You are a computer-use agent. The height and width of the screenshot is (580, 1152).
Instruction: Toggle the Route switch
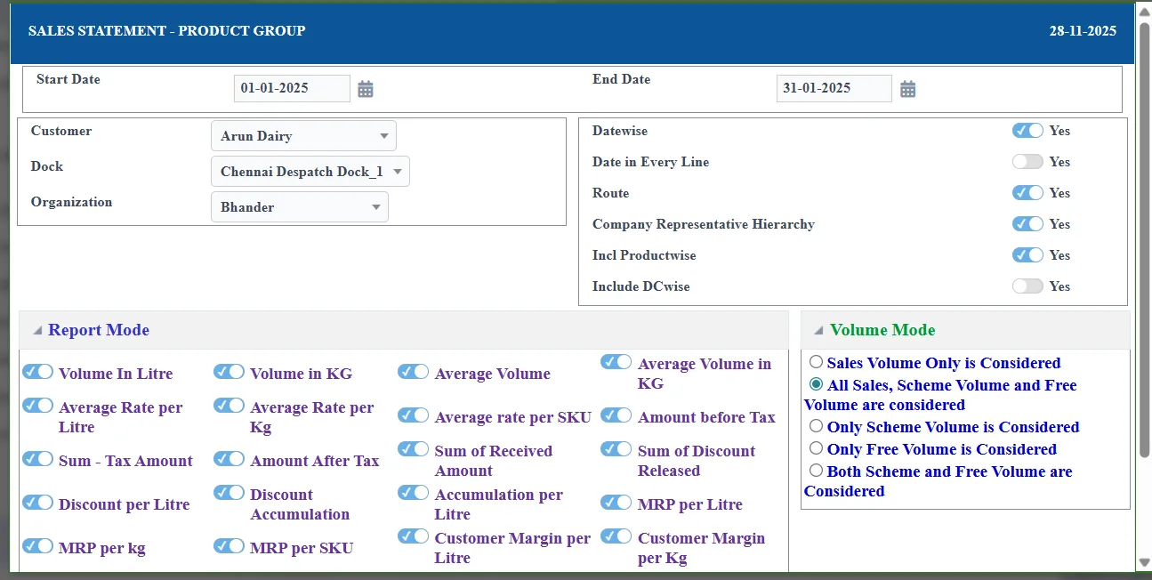coord(1027,193)
